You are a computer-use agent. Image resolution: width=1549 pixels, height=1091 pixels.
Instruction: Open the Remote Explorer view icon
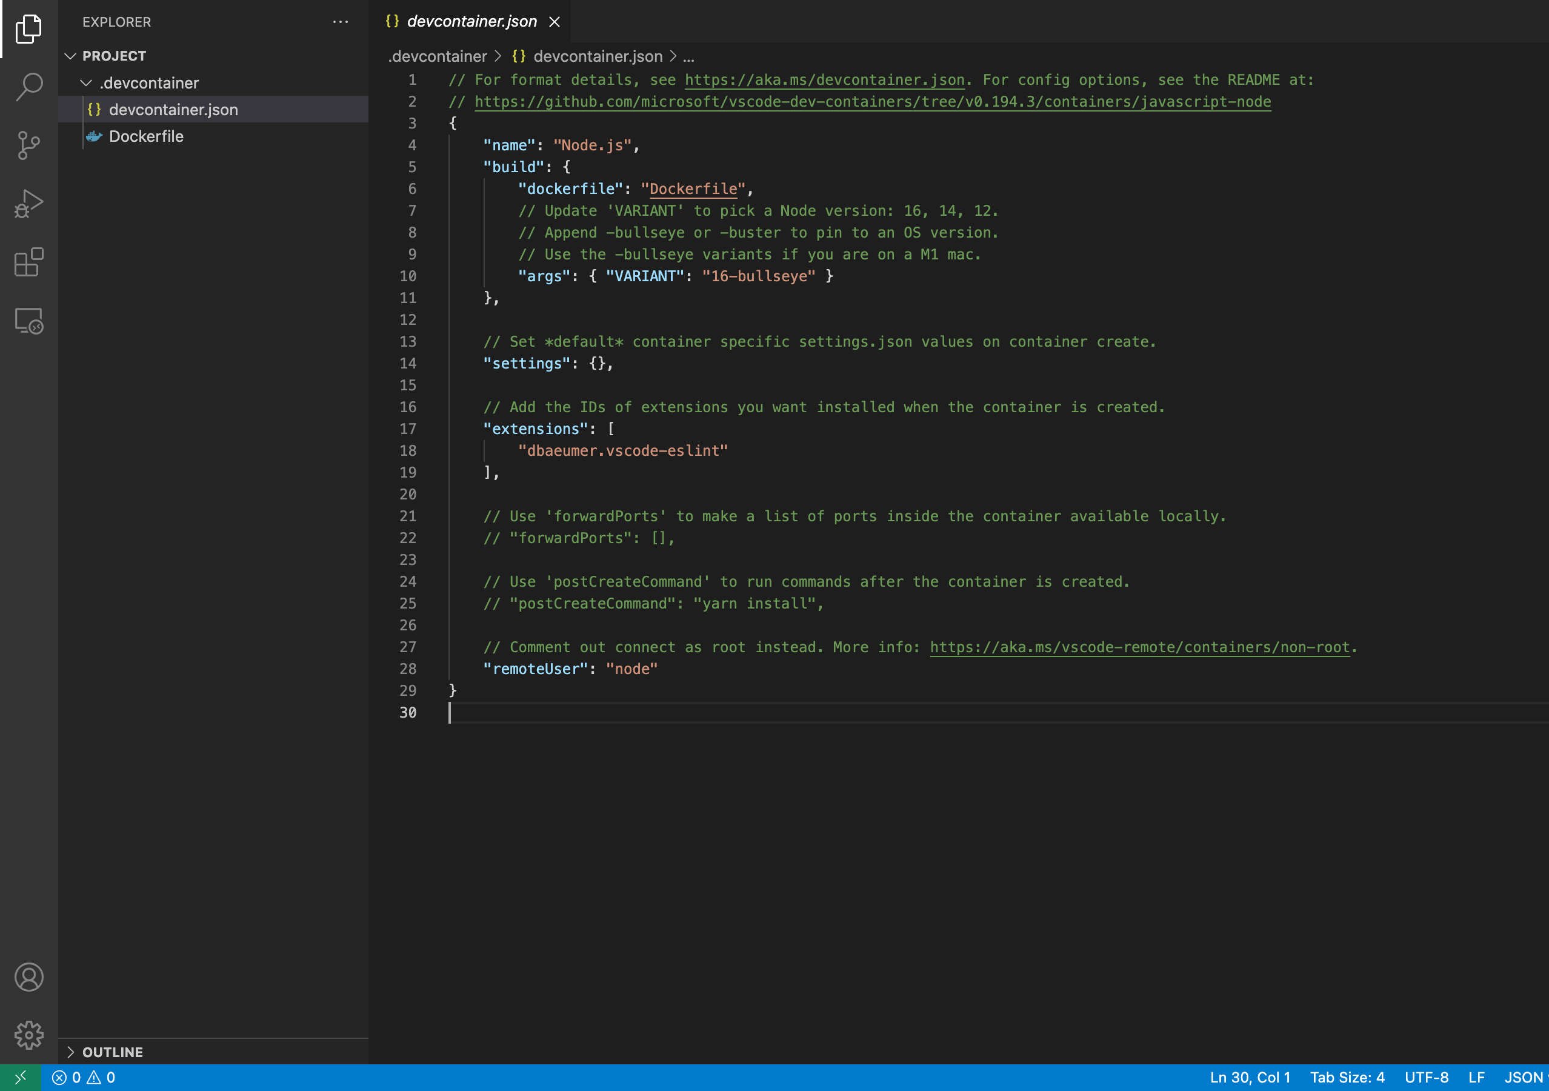(x=28, y=321)
